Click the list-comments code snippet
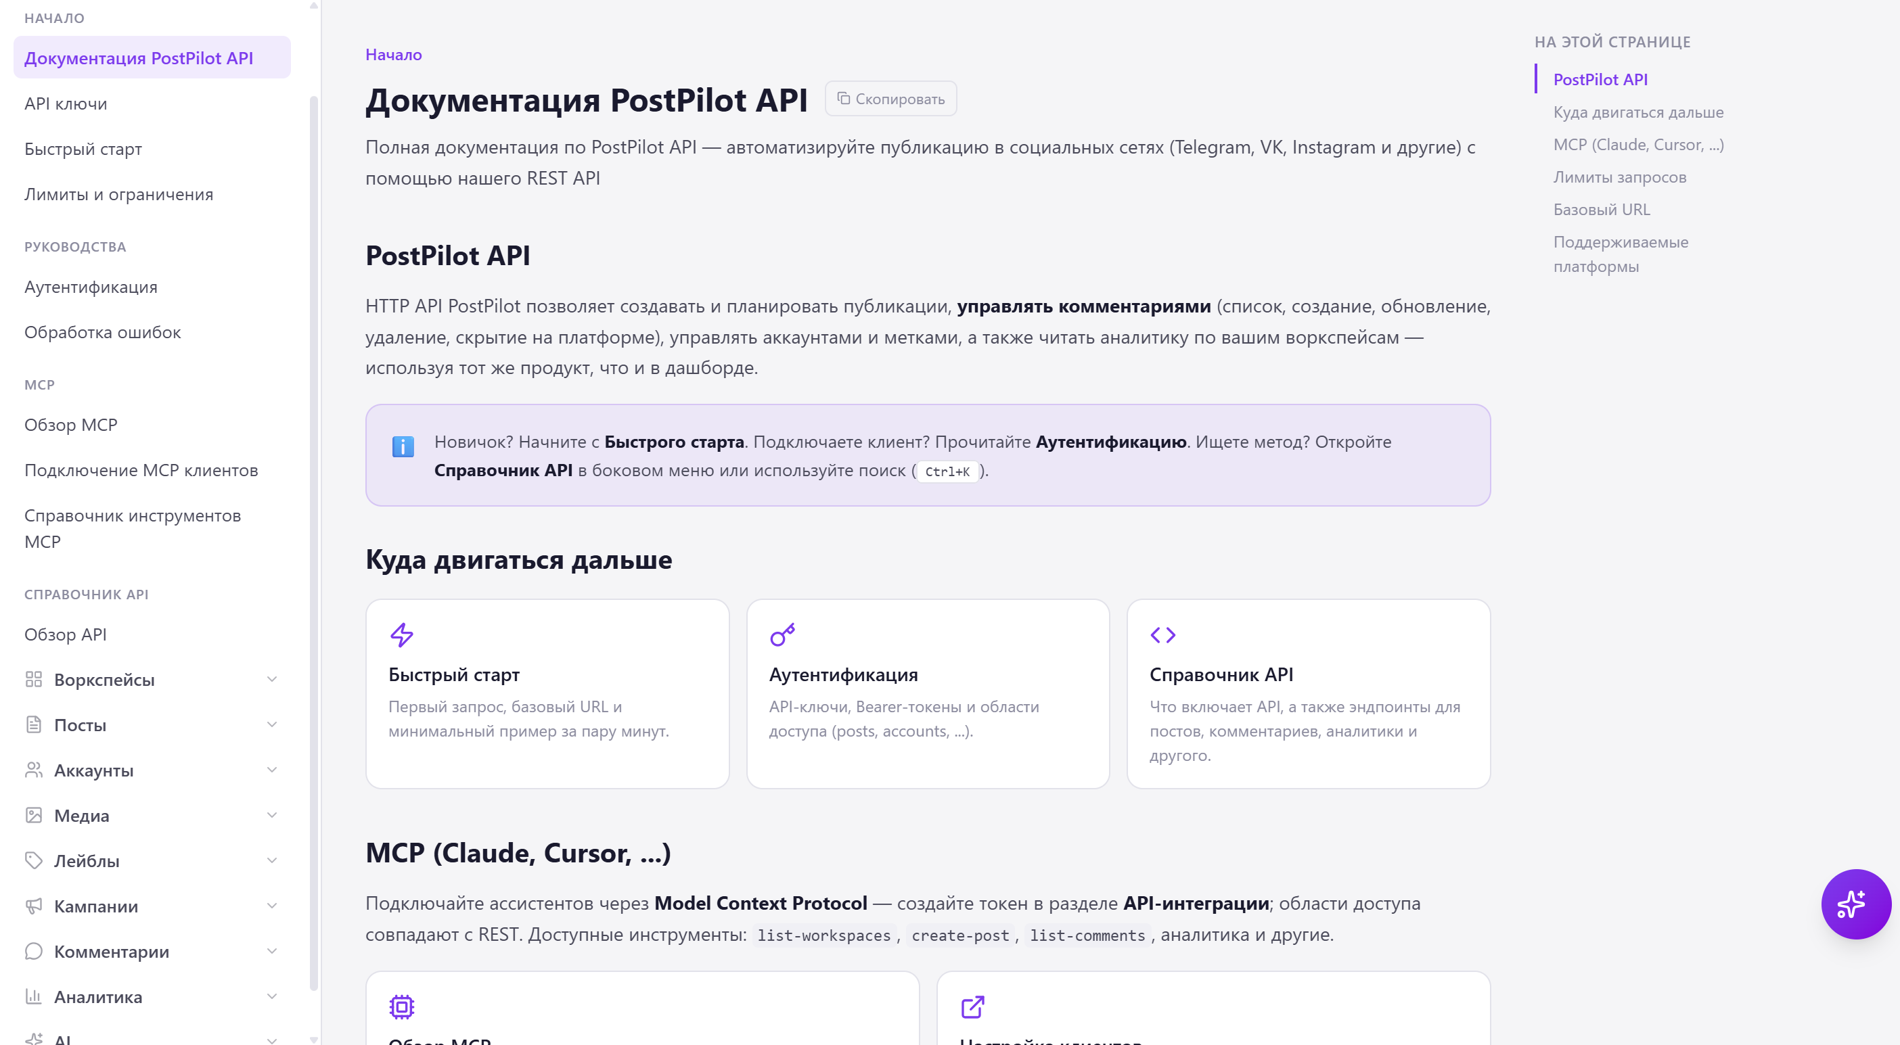The width and height of the screenshot is (1900, 1045). tap(1087, 935)
